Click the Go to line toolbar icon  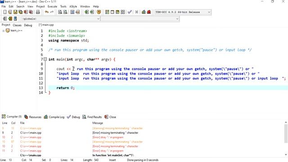[78, 12]
